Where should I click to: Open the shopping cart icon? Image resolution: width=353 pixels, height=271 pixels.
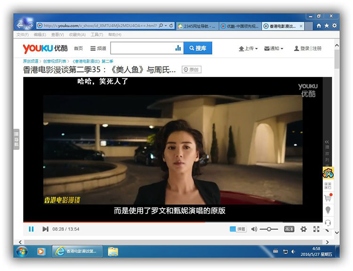pyautogui.click(x=328, y=198)
